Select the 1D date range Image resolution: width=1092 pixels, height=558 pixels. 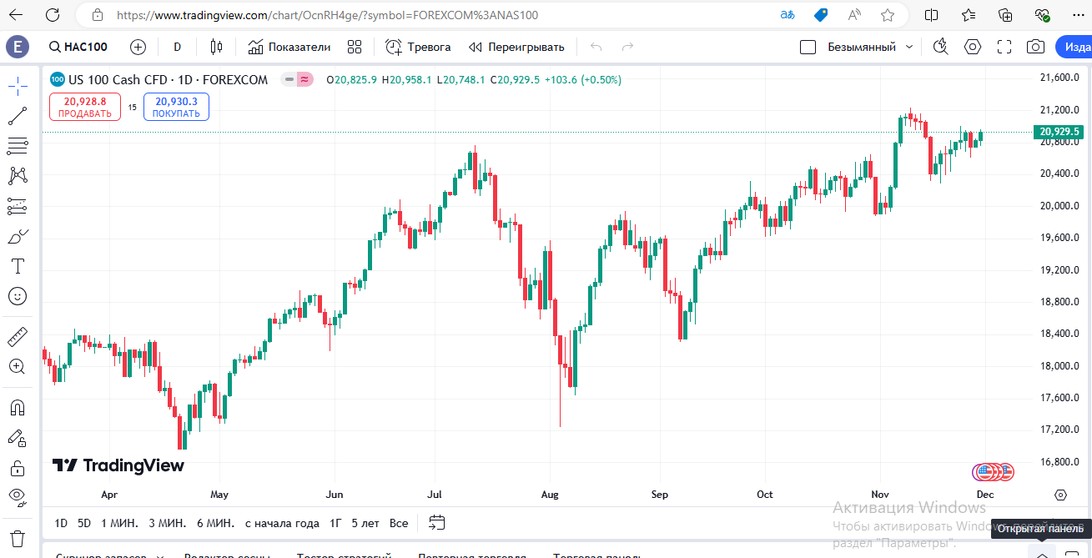pyautogui.click(x=61, y=523)
